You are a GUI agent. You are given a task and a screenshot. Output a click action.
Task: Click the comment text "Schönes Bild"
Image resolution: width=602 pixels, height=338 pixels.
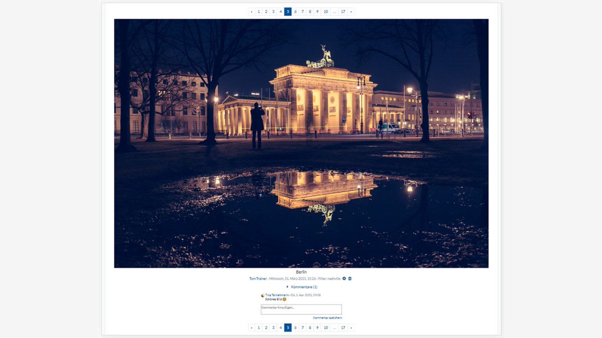click(x=273, y=299)
